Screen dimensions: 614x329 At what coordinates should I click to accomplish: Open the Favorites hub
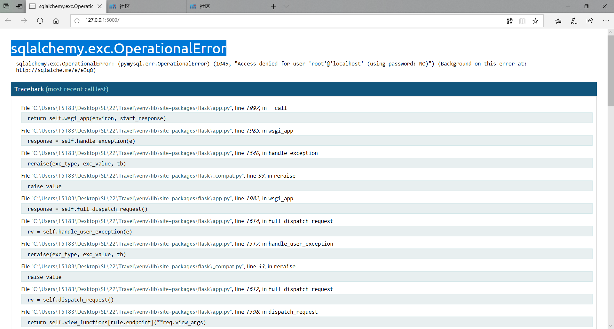click(x=558, y=21)
